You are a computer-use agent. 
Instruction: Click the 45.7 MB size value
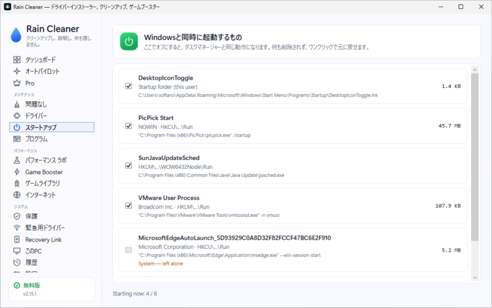(449, 126)
